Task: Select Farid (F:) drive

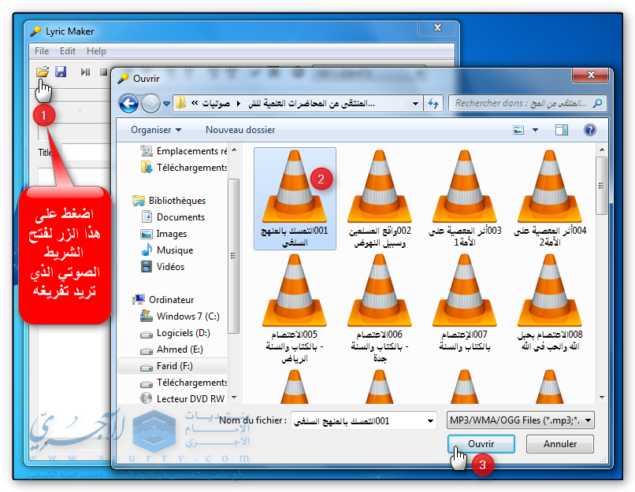Action: click(x=172, y=366)
